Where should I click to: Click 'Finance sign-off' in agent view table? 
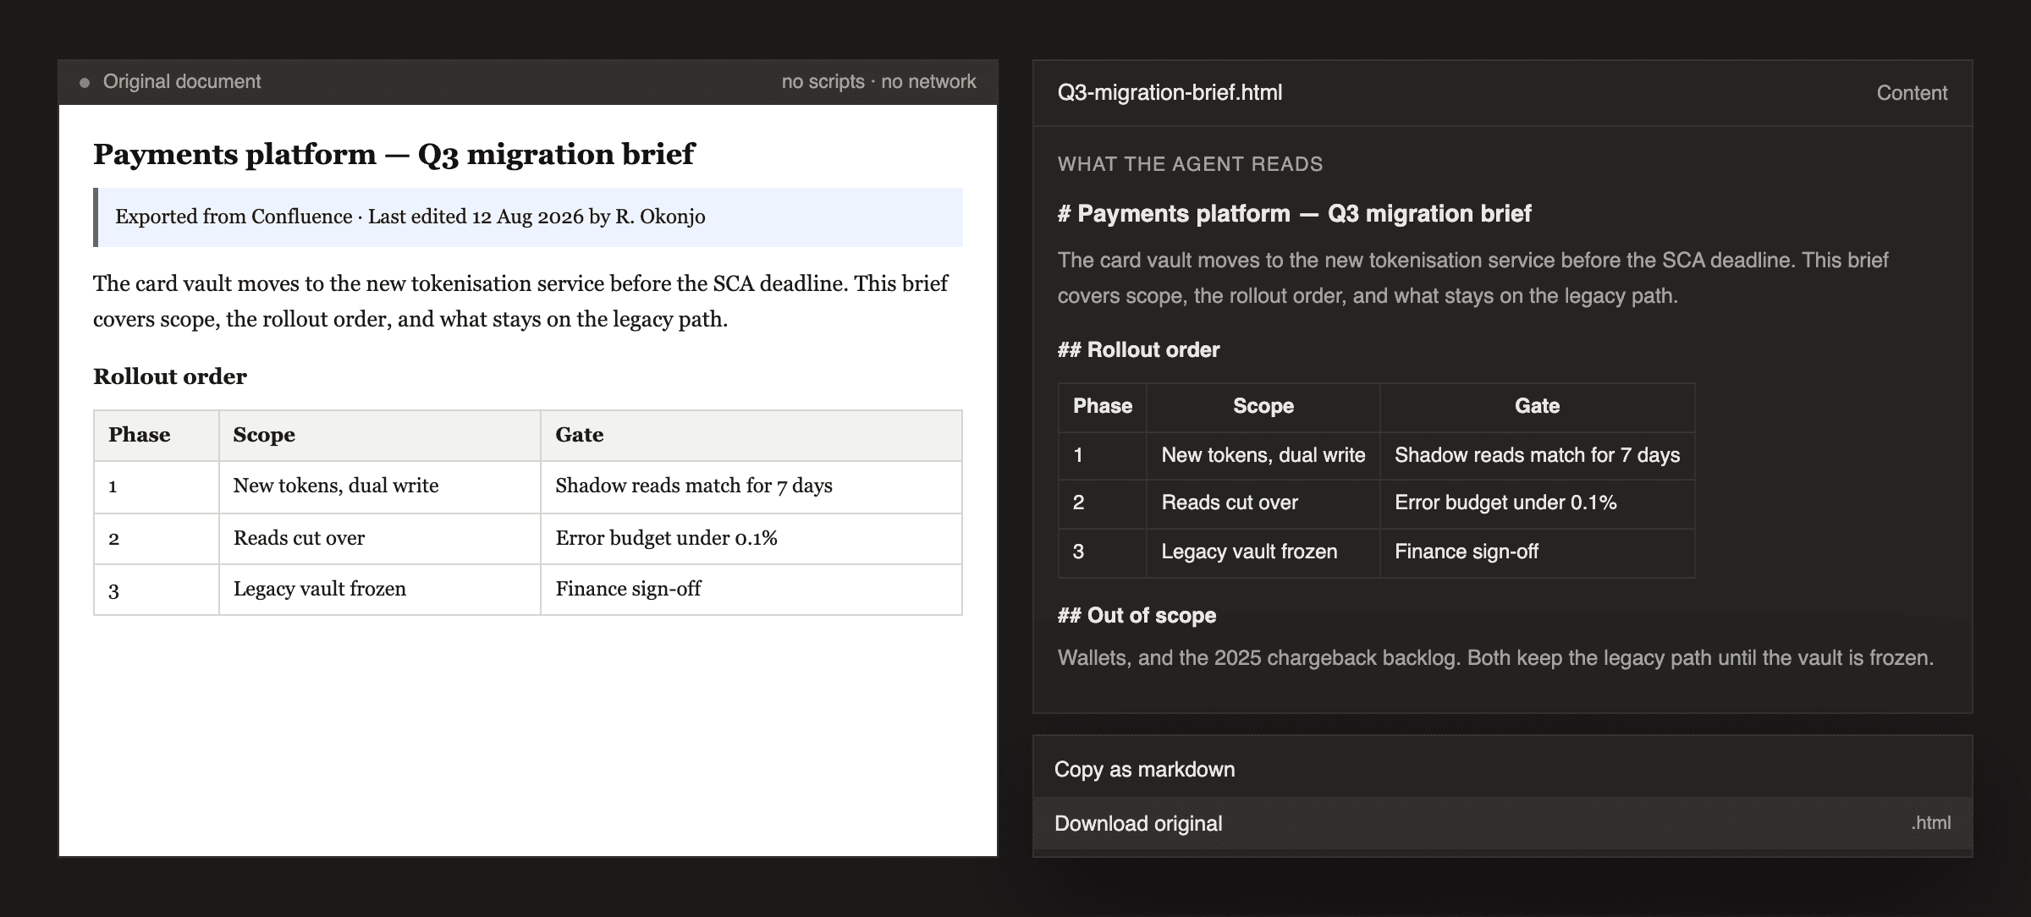1467,552
